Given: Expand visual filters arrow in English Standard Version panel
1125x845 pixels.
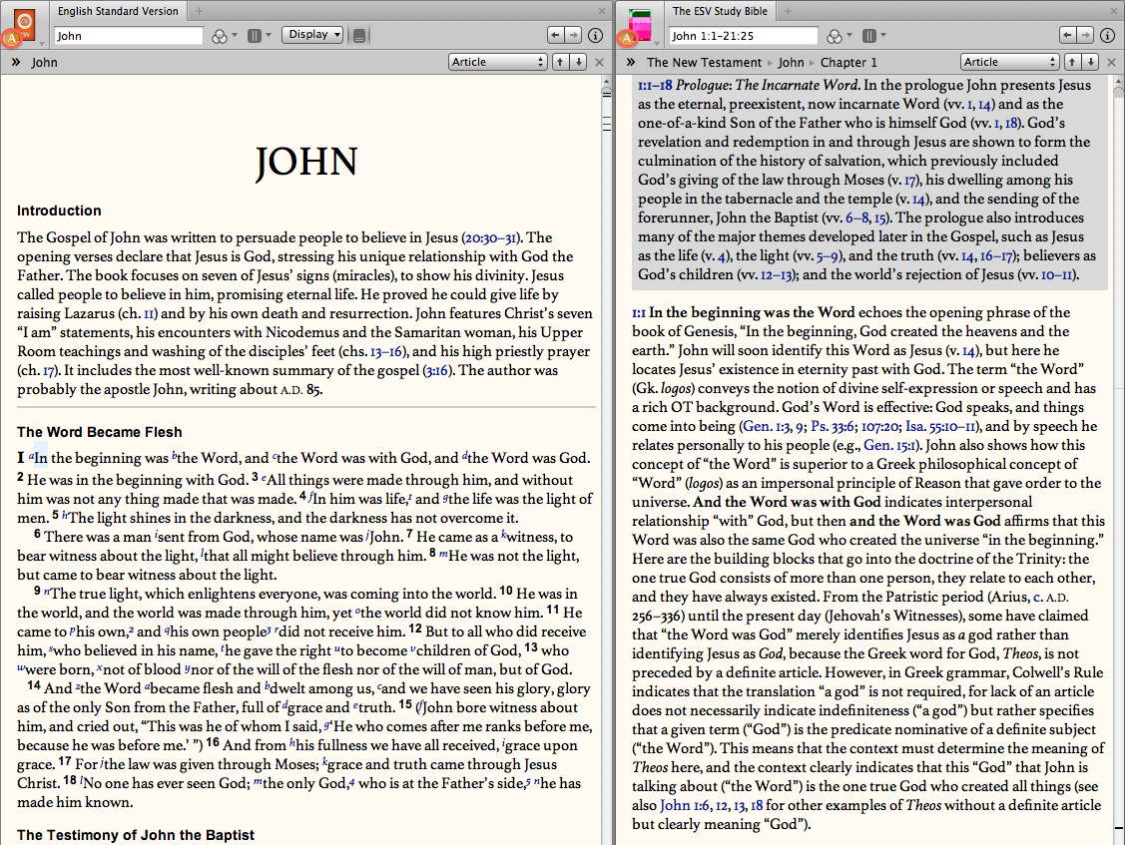Looking at the screenshot, I should tap(235, 35).
